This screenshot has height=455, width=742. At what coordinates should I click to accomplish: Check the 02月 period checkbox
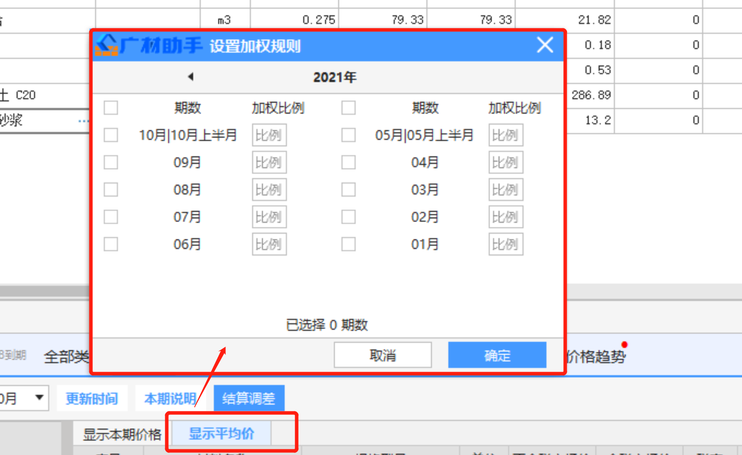[x=348, y=217]
